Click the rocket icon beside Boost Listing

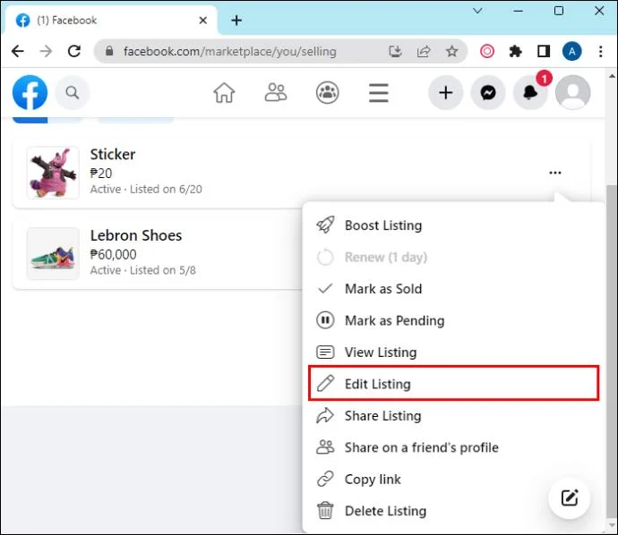tap(325, 225)
